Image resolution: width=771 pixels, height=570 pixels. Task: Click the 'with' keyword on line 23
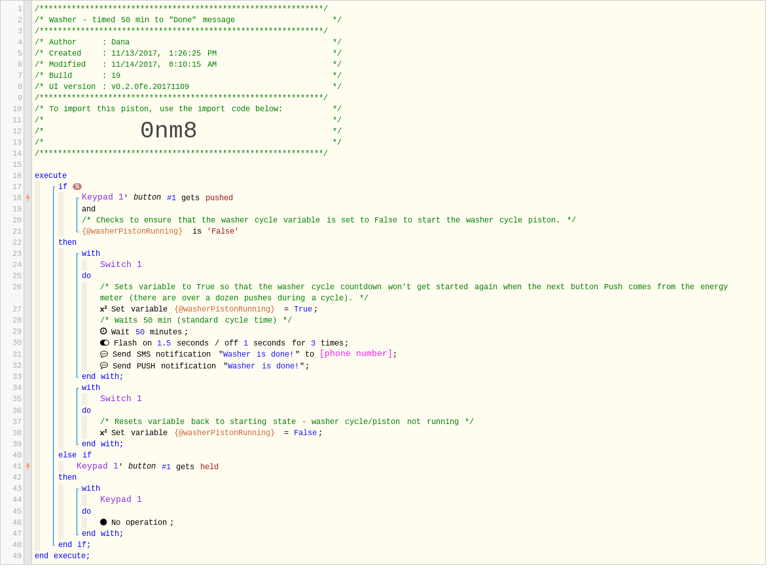[92, 255]
